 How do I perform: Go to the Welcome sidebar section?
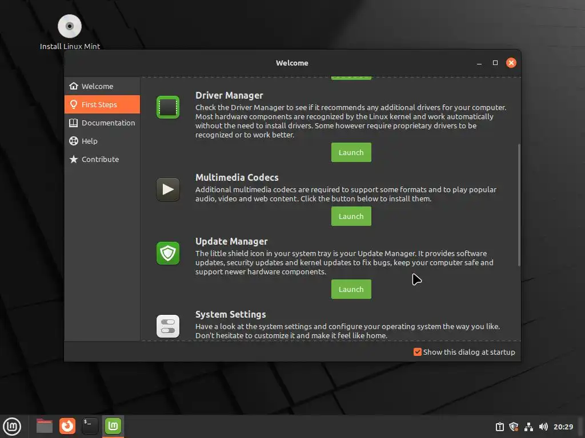(x=102, y=86)
